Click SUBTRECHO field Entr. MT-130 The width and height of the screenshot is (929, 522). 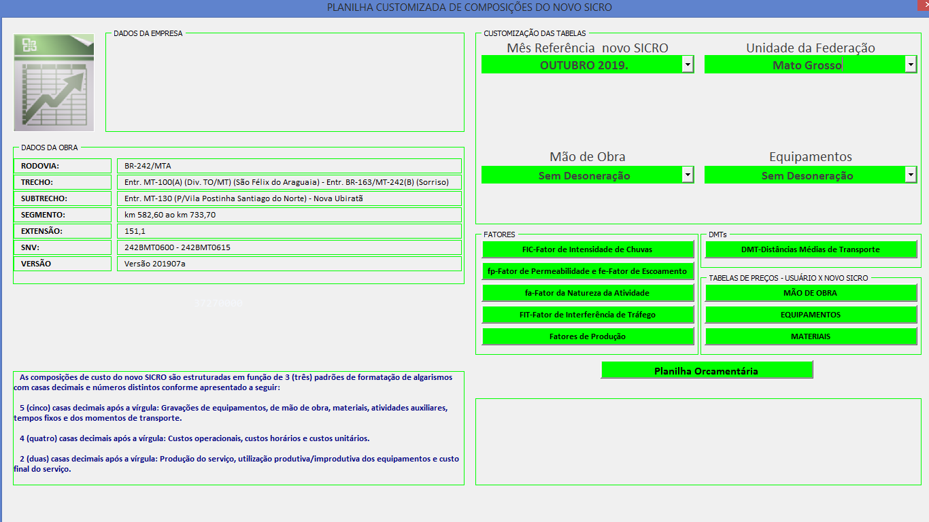pyautogui.click(x=289, y=198)
